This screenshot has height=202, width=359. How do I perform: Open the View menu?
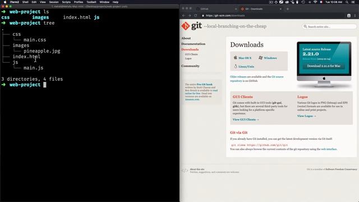click(x=43, y=2)
